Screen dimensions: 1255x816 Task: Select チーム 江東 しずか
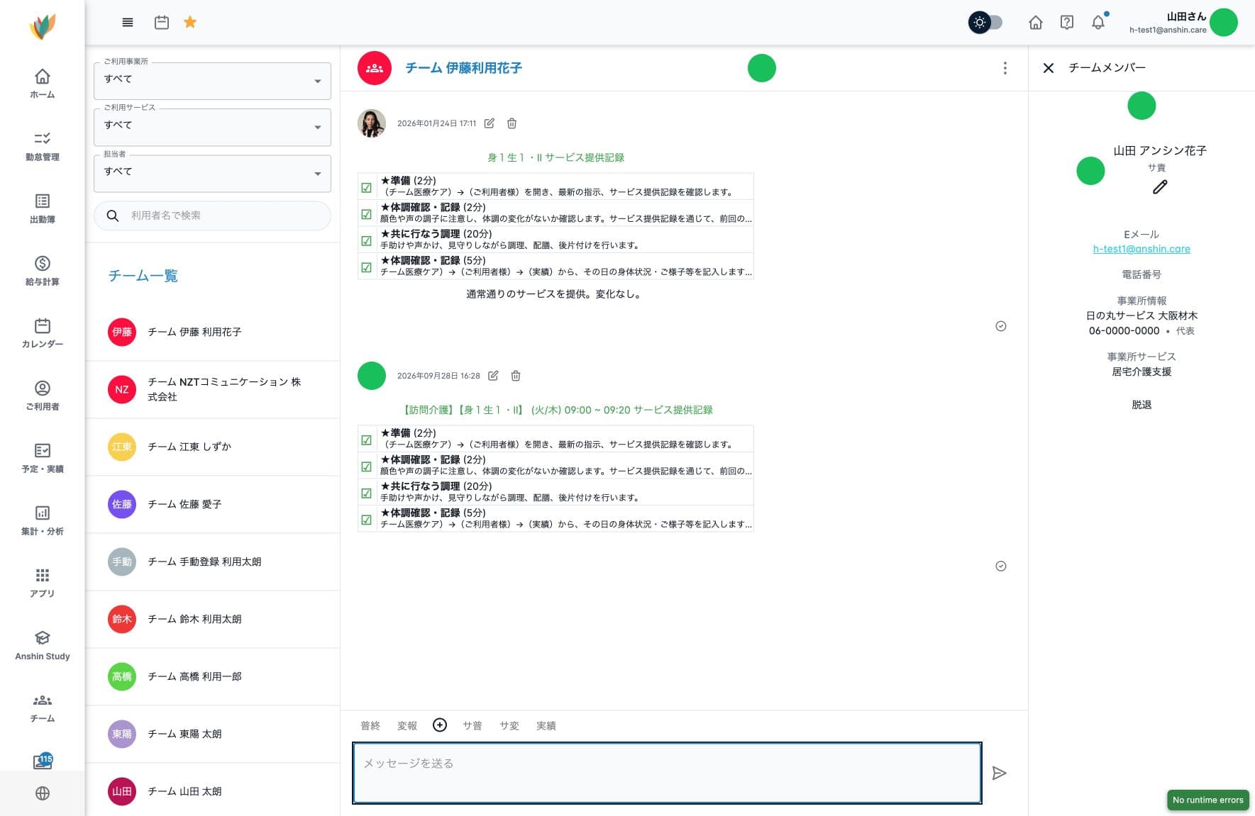212,447
